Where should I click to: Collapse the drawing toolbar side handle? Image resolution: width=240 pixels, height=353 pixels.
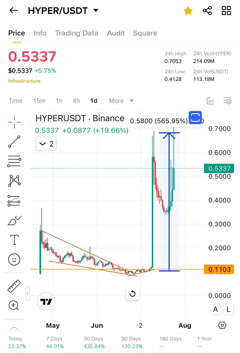[x=27, y=294]
